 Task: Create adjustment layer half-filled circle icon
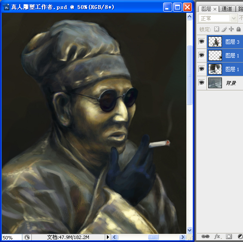[x=240, y=236]
